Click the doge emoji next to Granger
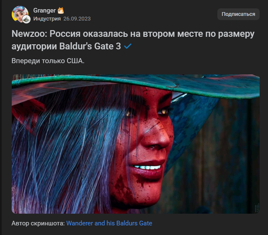Screen dimensions: 268x235 (x=61, y=10)
